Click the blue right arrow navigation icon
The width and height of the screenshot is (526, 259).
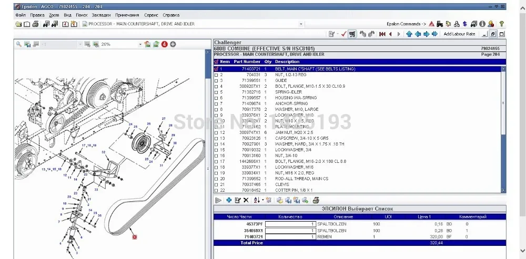click(x=427, y=34)
